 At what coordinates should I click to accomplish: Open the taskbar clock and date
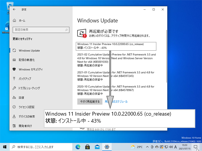click(184, 147)
